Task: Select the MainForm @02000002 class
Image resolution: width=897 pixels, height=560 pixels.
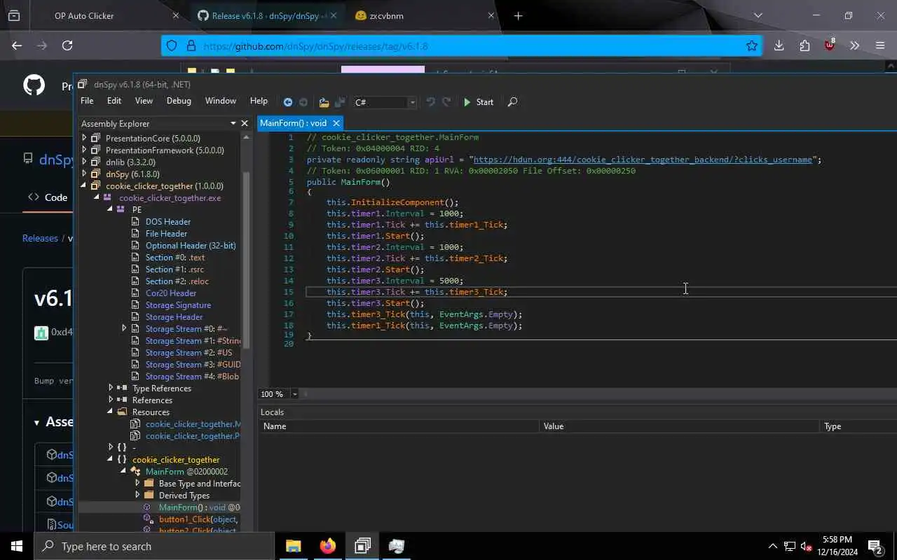Action: (x=186, y=472)
